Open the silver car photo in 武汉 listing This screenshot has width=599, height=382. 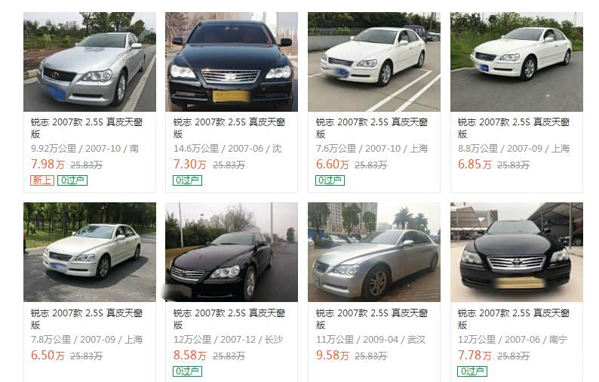tap(374, 252)
